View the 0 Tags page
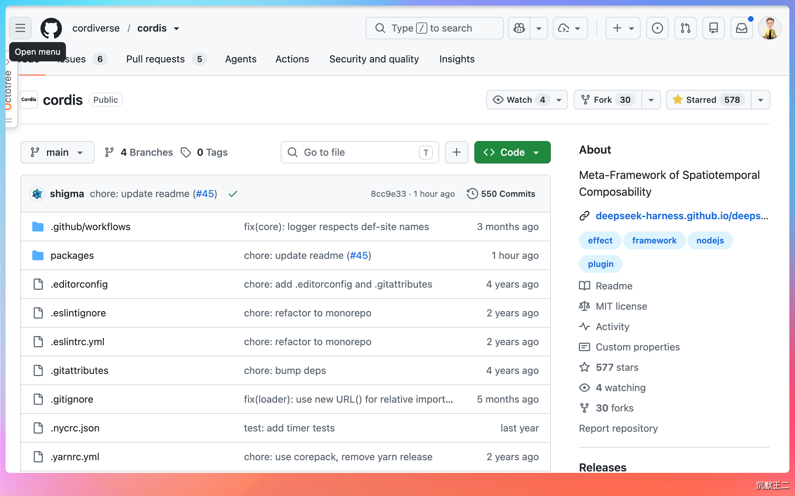The width and height of the screenshot is (795, 496). pyautogui.click(x=204, y=152)
